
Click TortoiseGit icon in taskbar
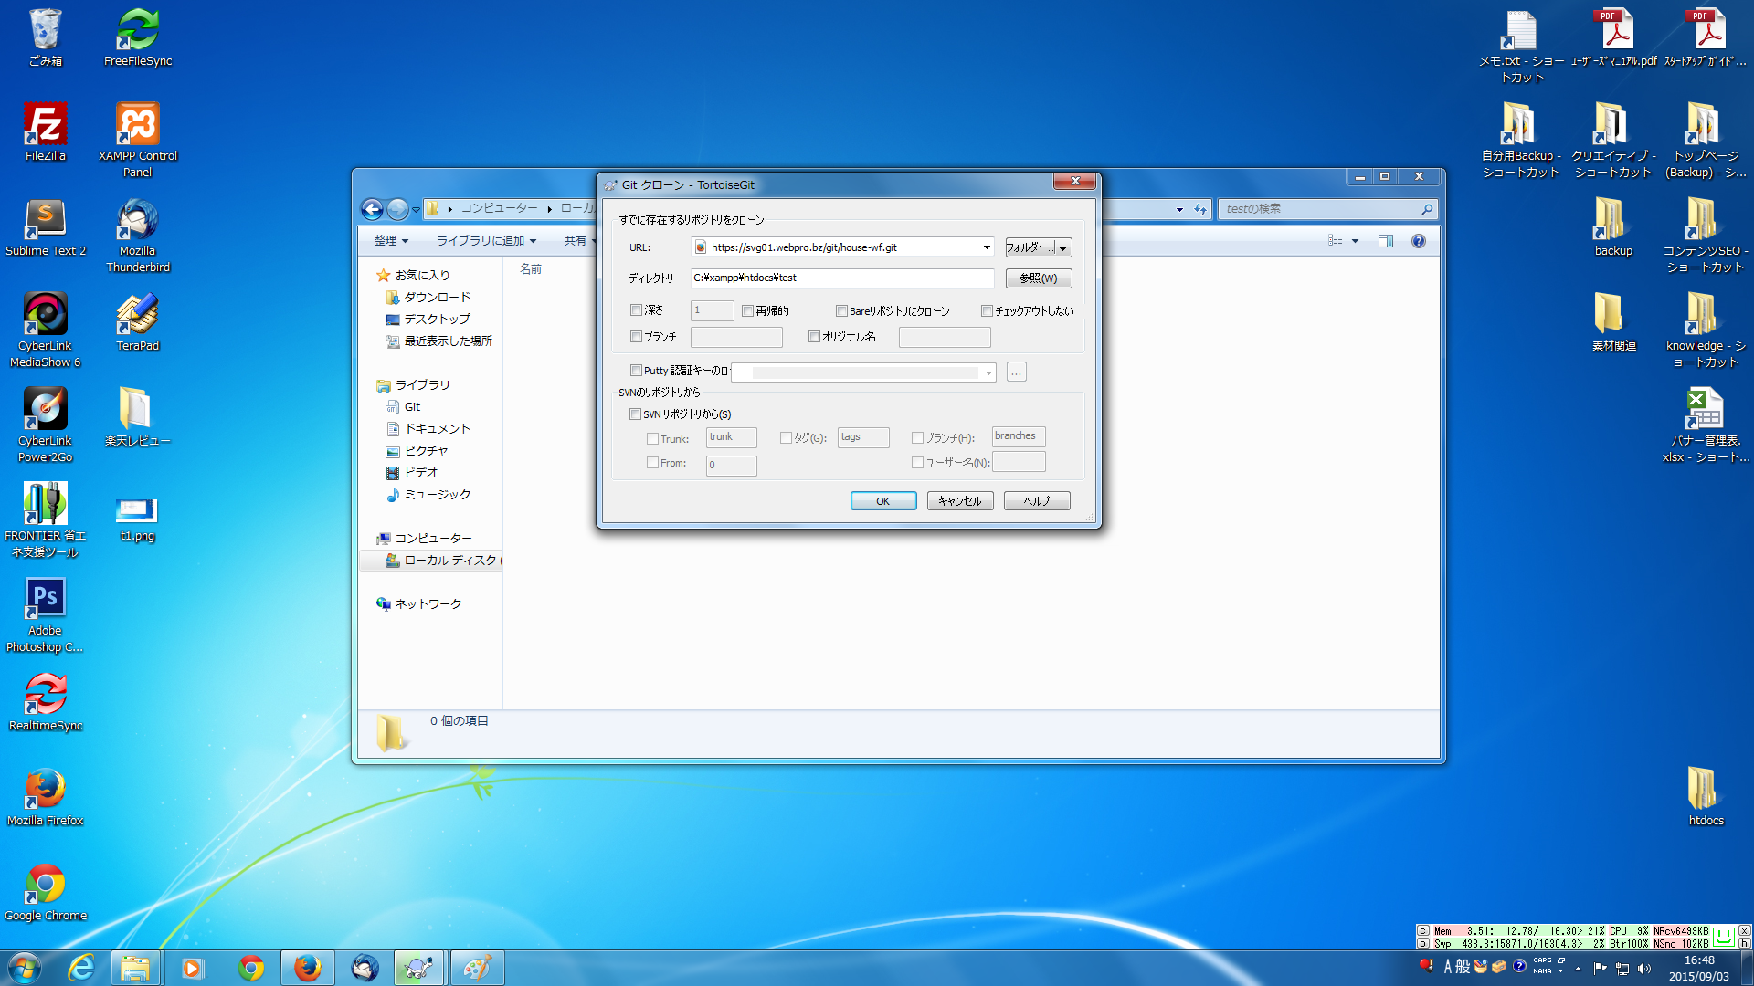[419, 968]
